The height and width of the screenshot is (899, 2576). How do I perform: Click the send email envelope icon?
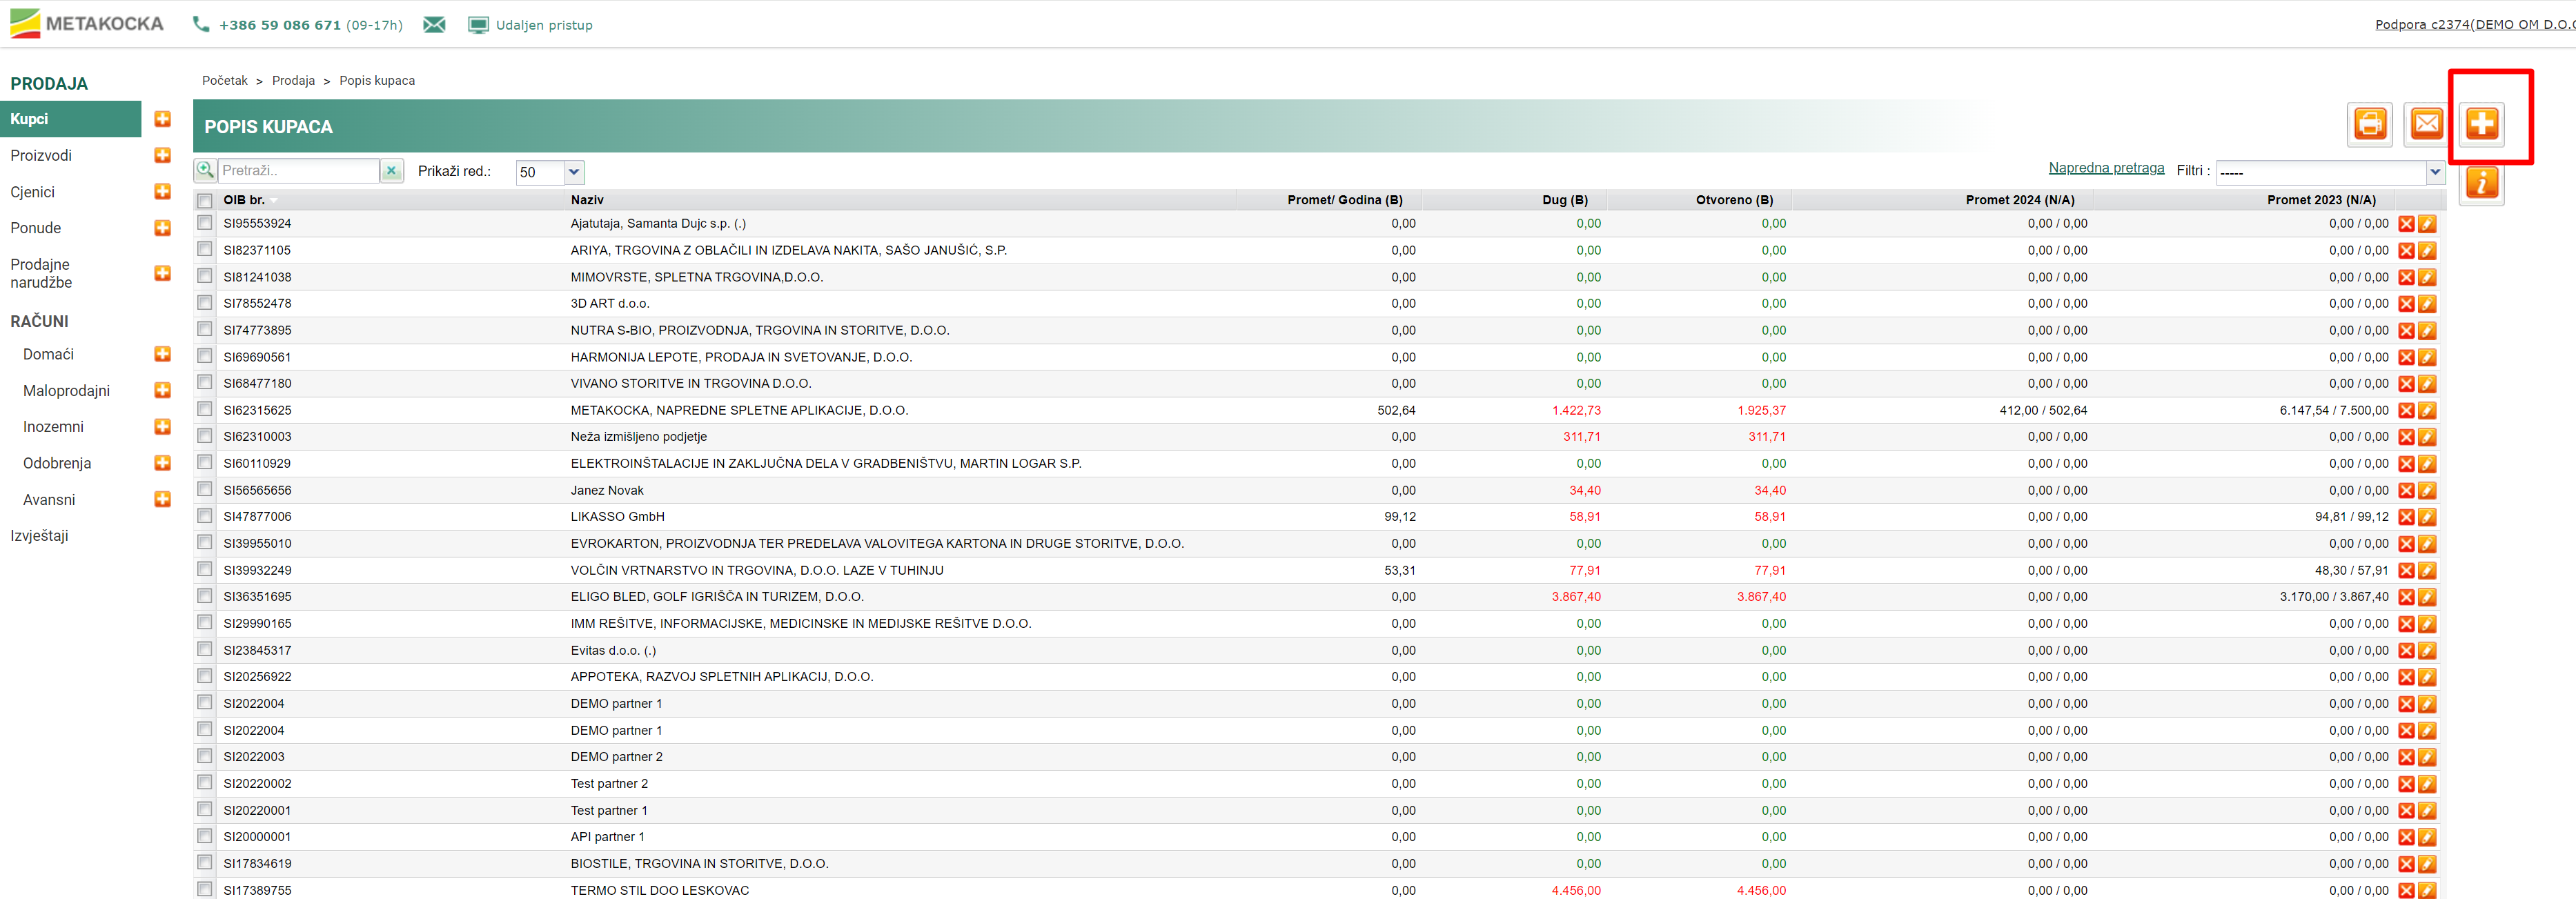(2425, 124)
